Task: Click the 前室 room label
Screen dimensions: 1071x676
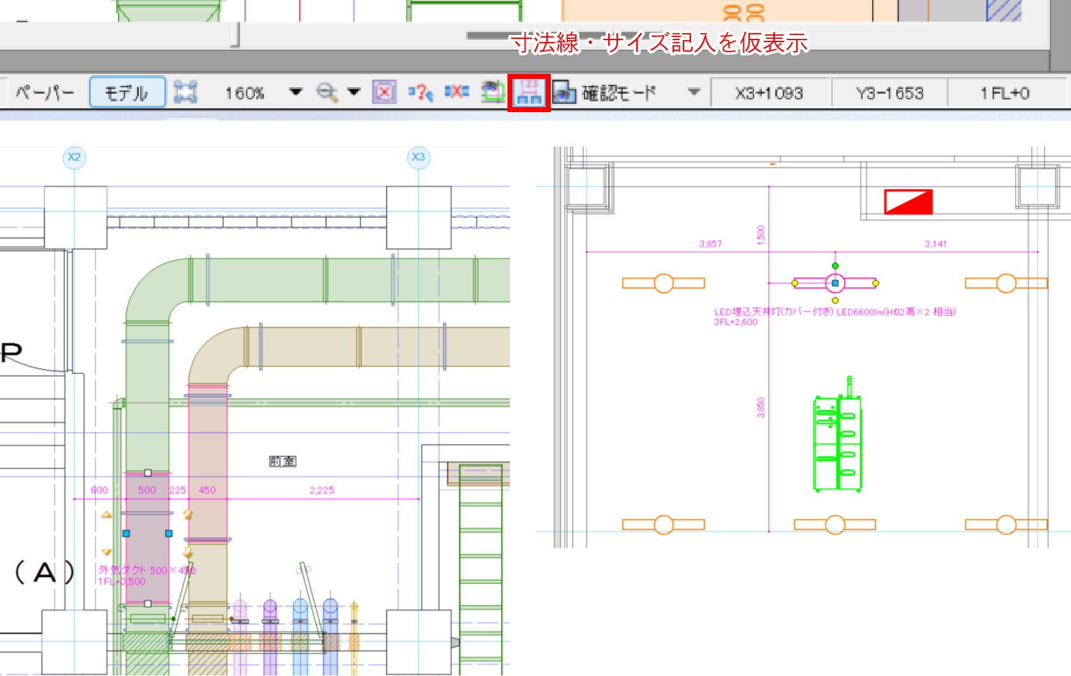Action: pos(282,461)
